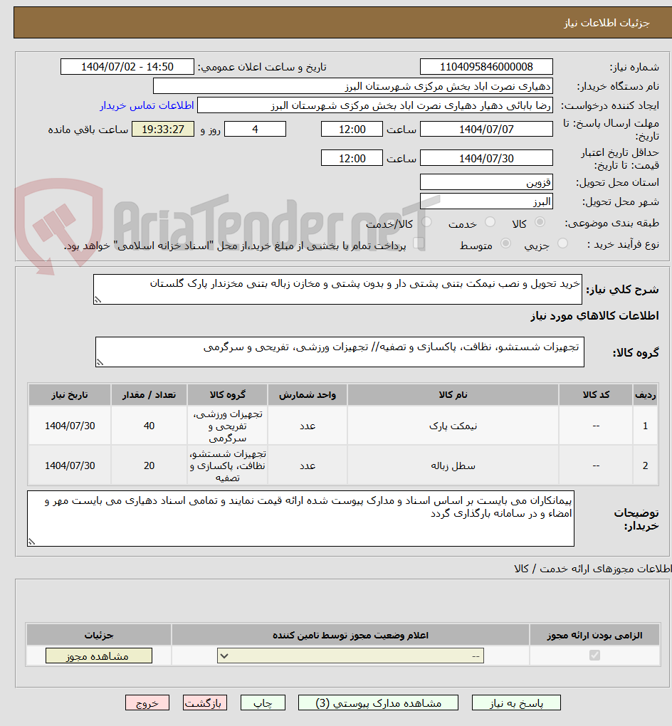Viewport: 672px width, 726px height.
Task: Select the کالا radio option for subject classification
Action: (540, 221)
